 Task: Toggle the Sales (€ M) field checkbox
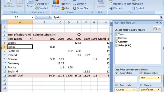[x=116, y=45]
